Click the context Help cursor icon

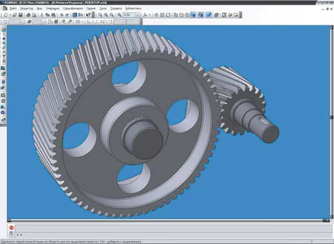pos(88,15)
